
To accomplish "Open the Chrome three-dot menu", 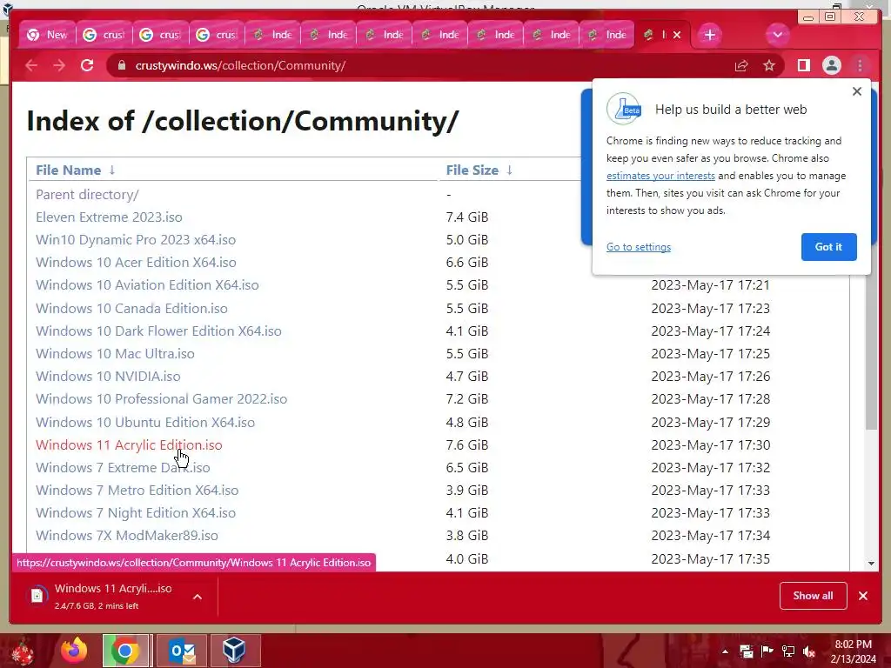I will pyautogui.click(x=860, y=65).
